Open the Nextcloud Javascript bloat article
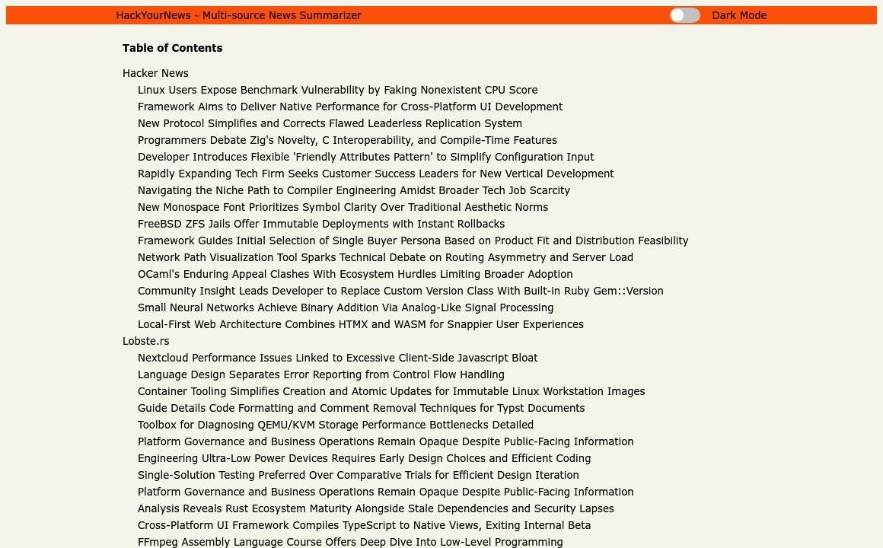This screenshot has height=548, width=883. click(337, 358)
